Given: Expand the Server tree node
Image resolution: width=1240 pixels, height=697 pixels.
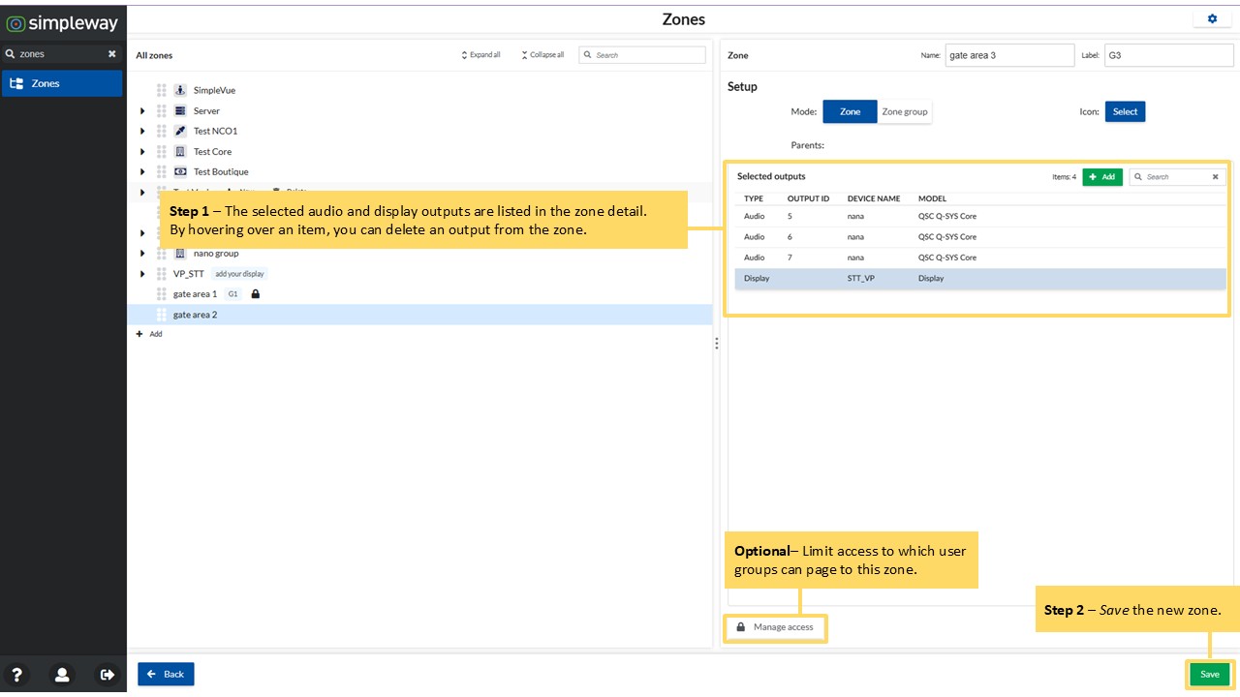Looking at the screenshot, I should coord(142,110).
